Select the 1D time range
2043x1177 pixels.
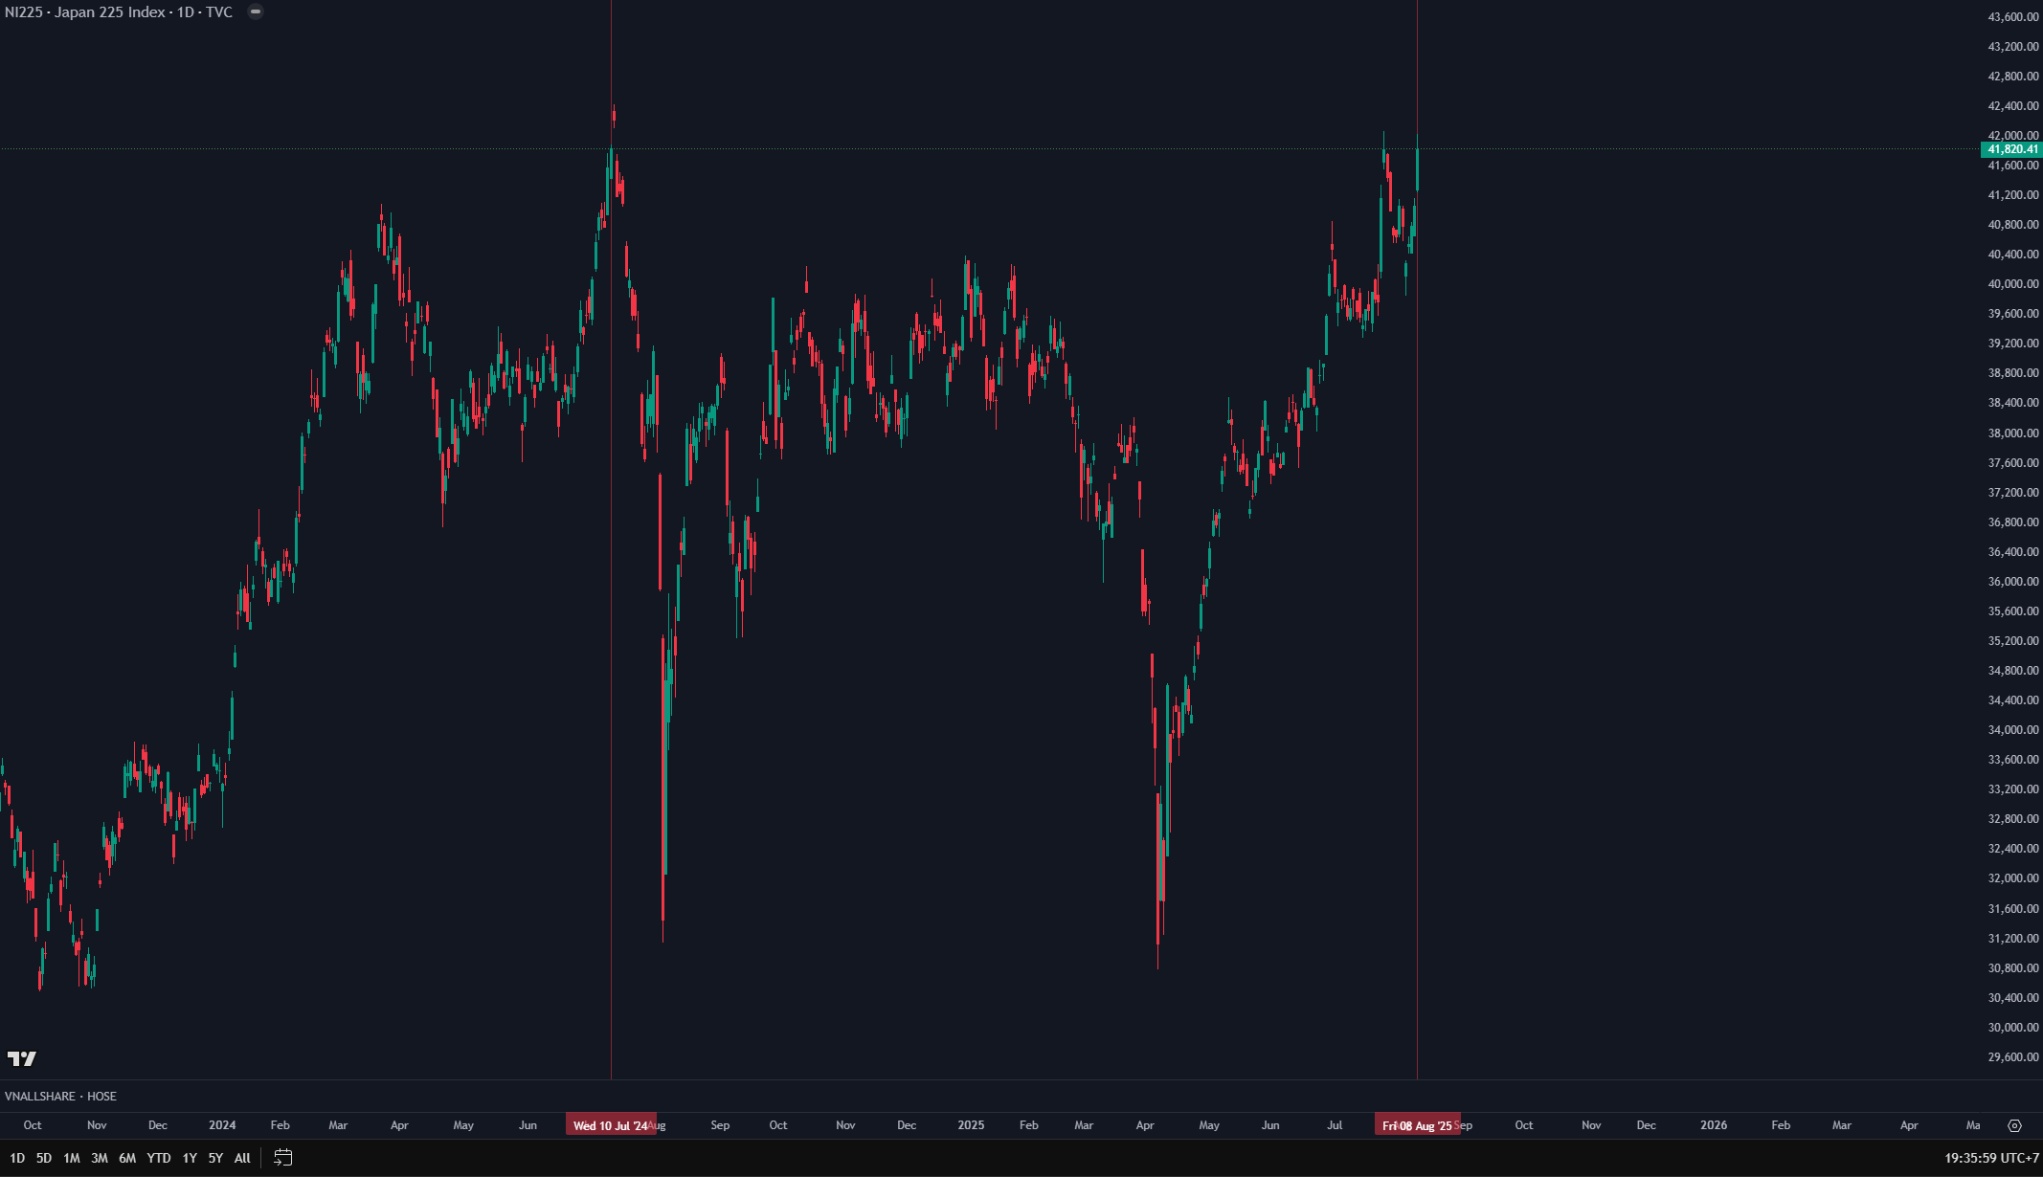click(17, 1158)
